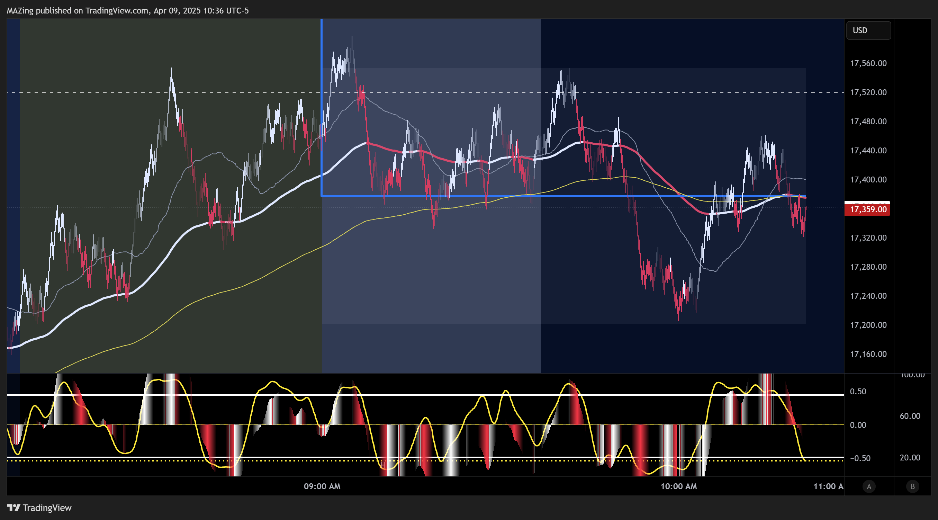Click the 17,560.00 price axis label
Image resolution: width=938 pixels, height=520 pixels.
[x=868, y=63]
